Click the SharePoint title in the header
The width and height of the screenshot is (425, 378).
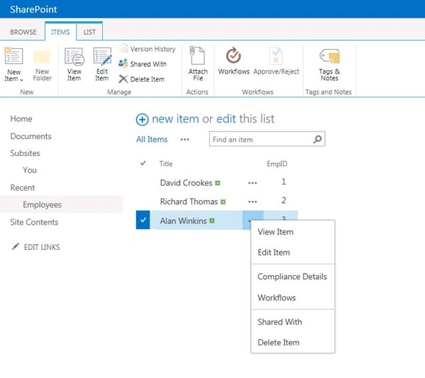coord(33,10)
